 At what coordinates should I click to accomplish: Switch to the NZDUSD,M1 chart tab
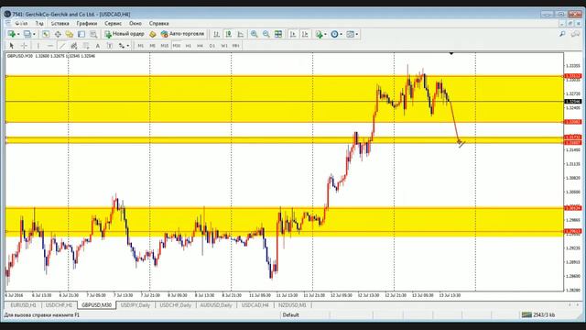point(292,305)
